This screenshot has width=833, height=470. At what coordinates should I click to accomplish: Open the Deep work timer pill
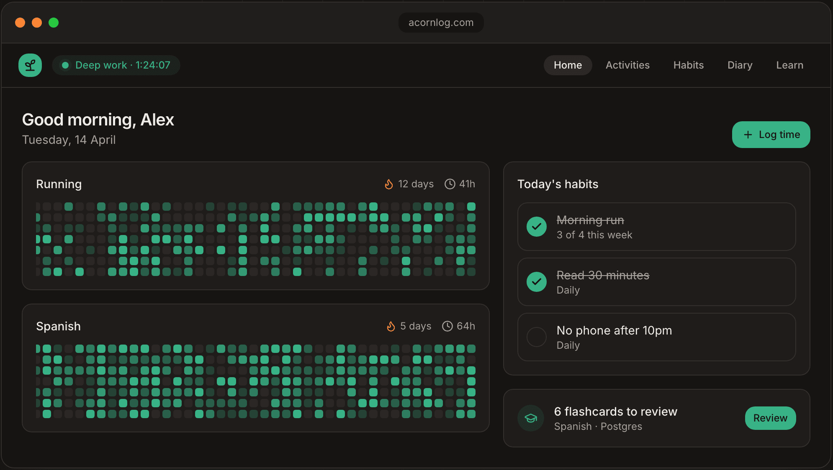coord(116,65)
